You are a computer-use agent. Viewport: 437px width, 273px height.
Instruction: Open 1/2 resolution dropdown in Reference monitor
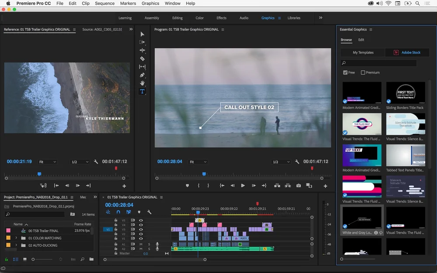(80, 162)
